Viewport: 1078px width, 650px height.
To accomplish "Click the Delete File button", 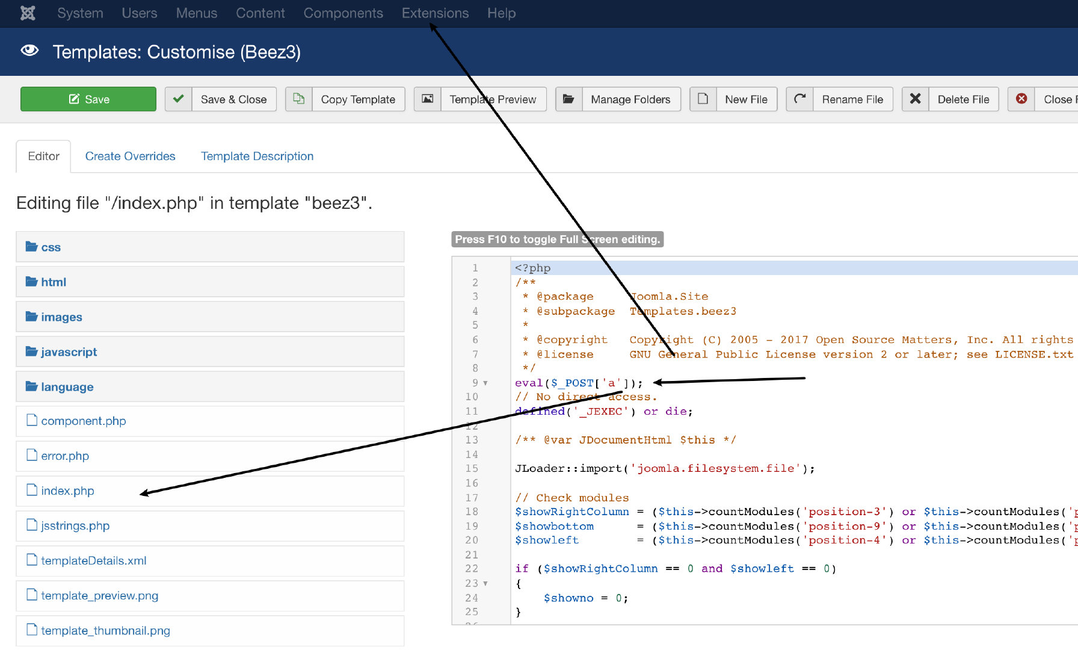I will click(x=950, y=99).
